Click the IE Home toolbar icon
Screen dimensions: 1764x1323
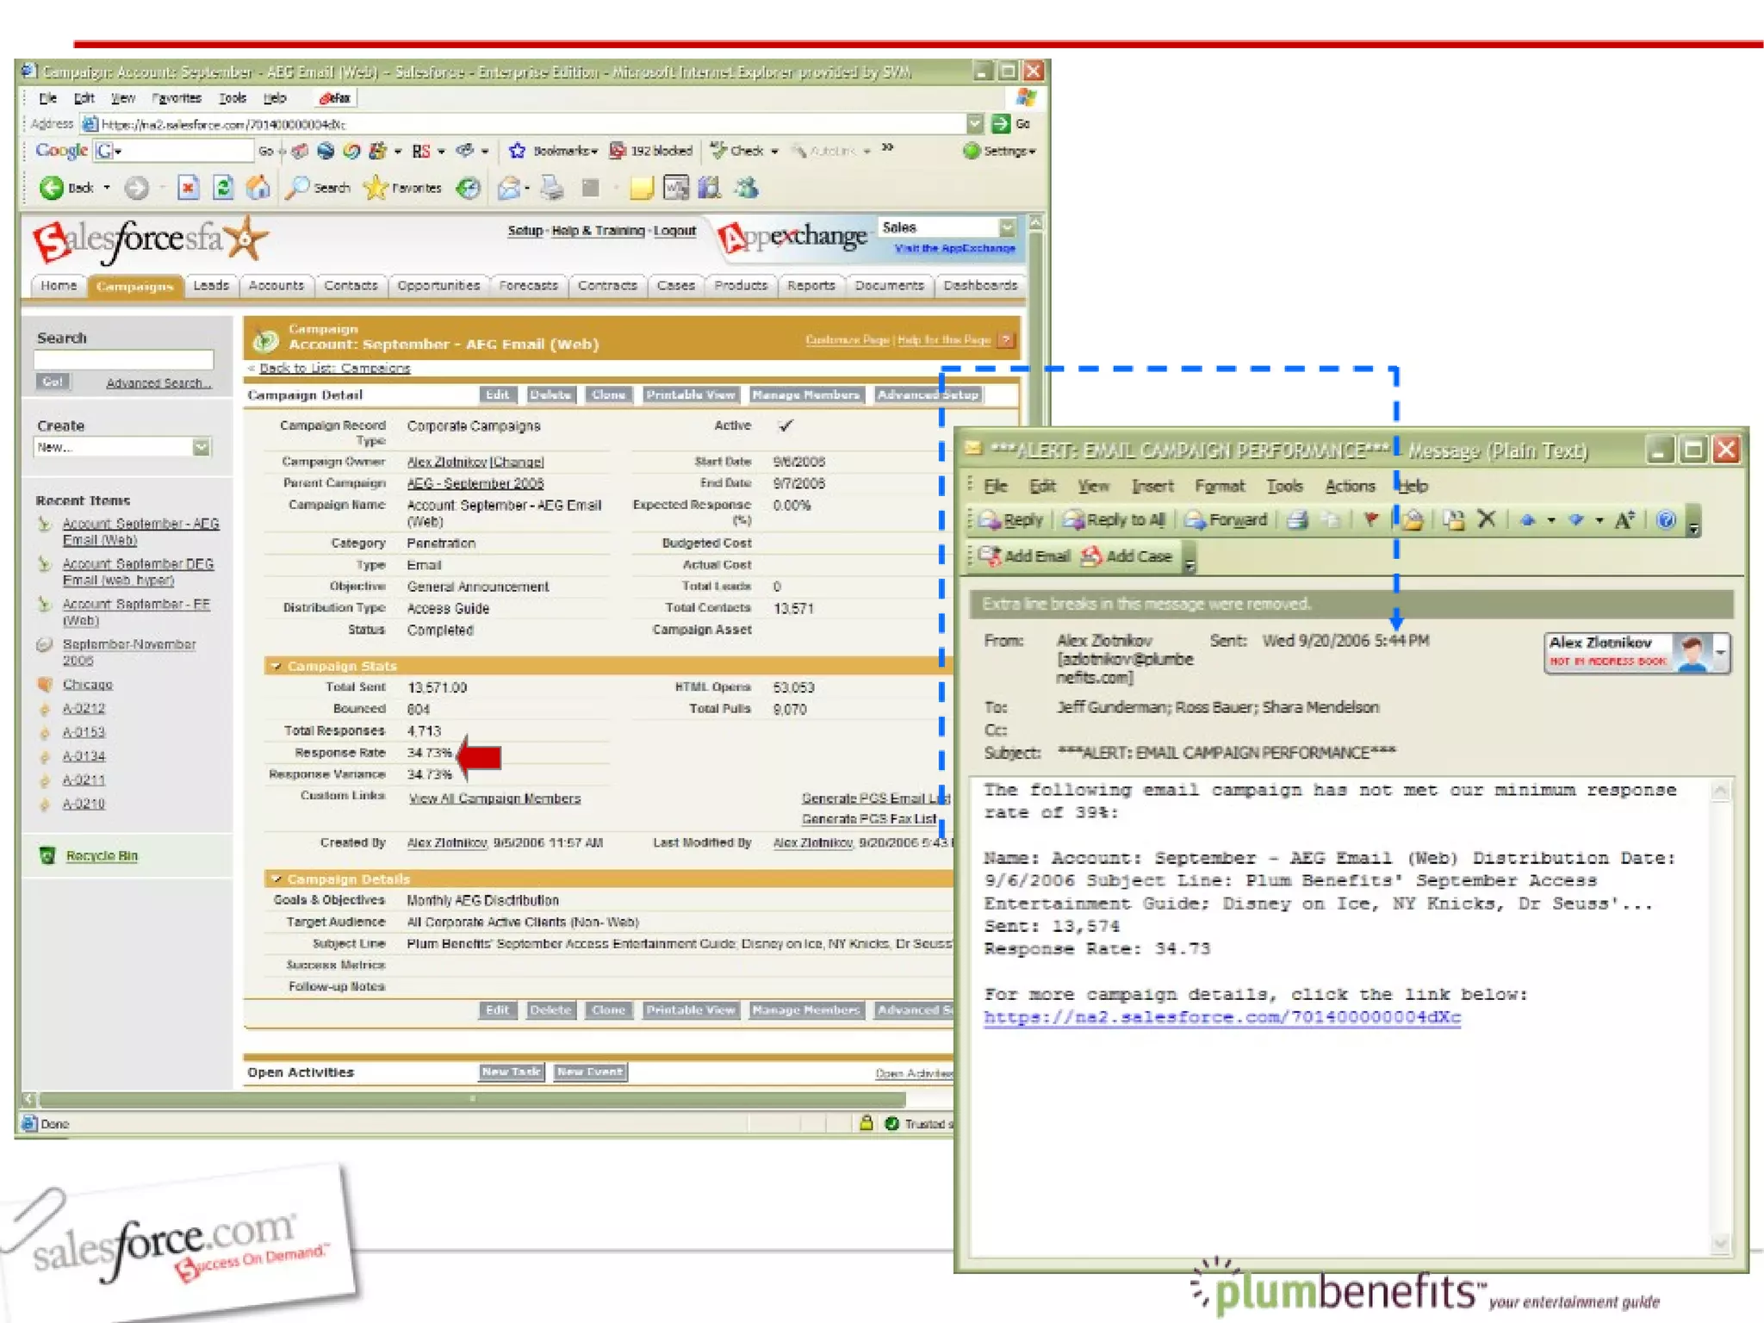(258, 187)
